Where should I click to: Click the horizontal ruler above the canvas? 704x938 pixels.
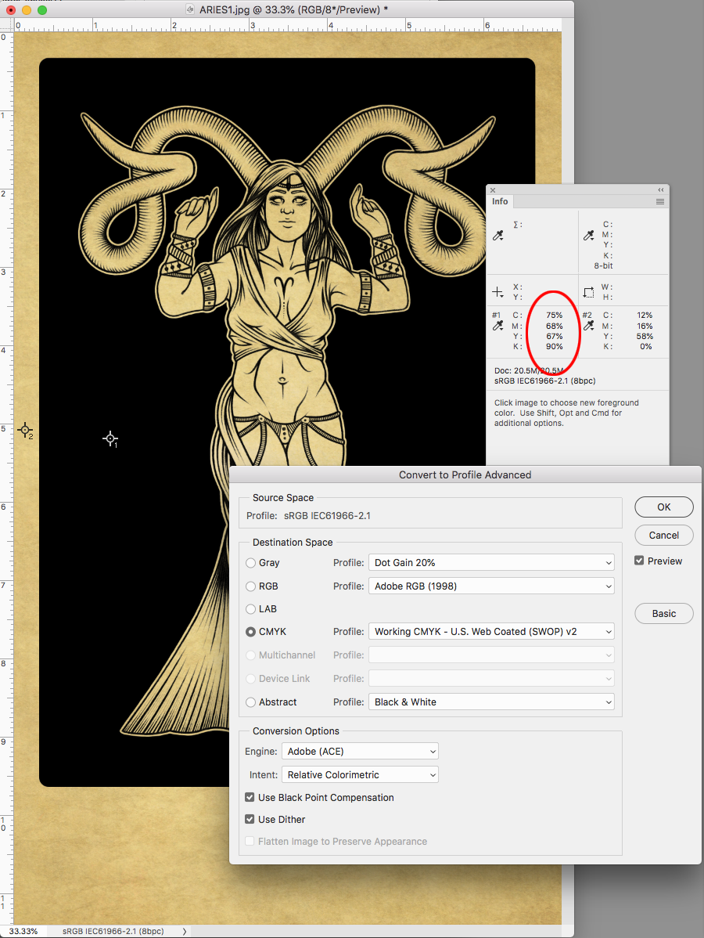tap(287, 25)
